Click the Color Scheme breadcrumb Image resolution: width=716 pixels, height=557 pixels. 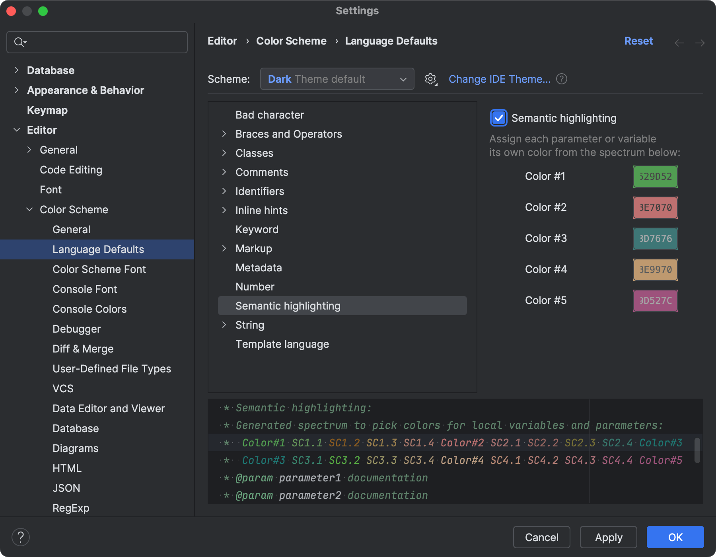point(291,41)
